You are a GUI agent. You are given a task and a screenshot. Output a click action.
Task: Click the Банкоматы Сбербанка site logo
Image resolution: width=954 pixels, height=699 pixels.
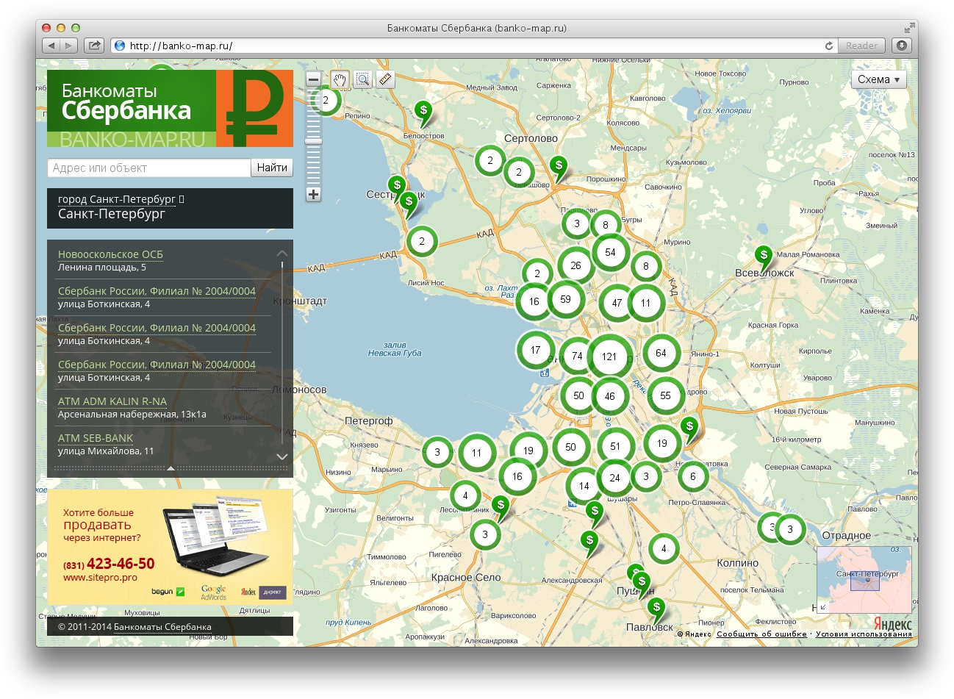pyautogui.click(x=170, y=109)
